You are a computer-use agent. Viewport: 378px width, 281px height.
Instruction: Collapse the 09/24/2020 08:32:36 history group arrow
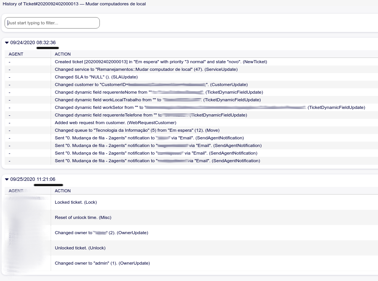[7, 43]
